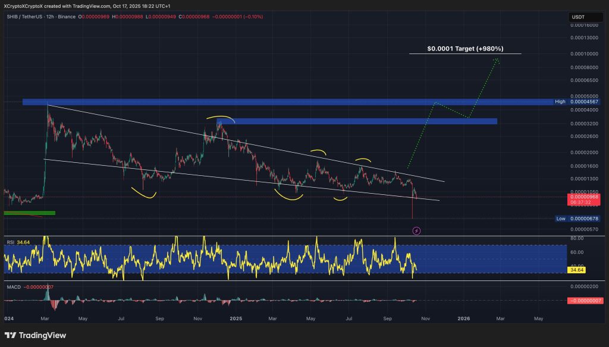Select the upper blue resistance zone at High

pos(287,102)
